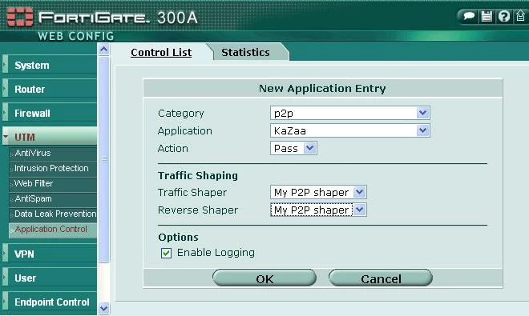Toggle the Enable Logging checkbox
Image resolution: width=529 pixels, height=316 pixels.
coord(166,253)
